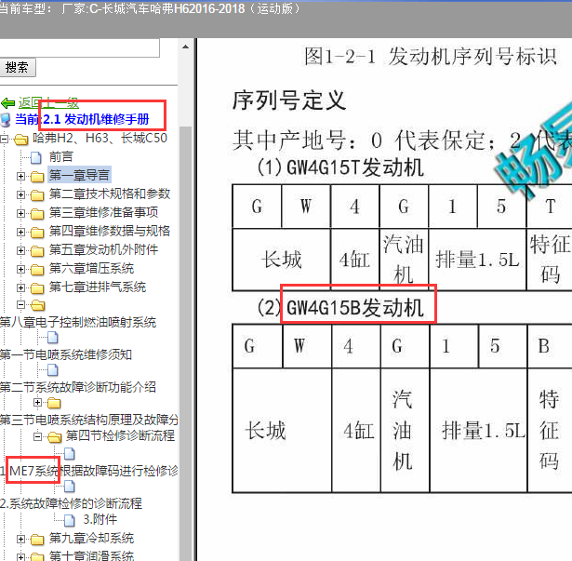Open 第四章维修数据与规格 chapter
The height and width of the screenshot is (561, 572).
click(110, 231)
